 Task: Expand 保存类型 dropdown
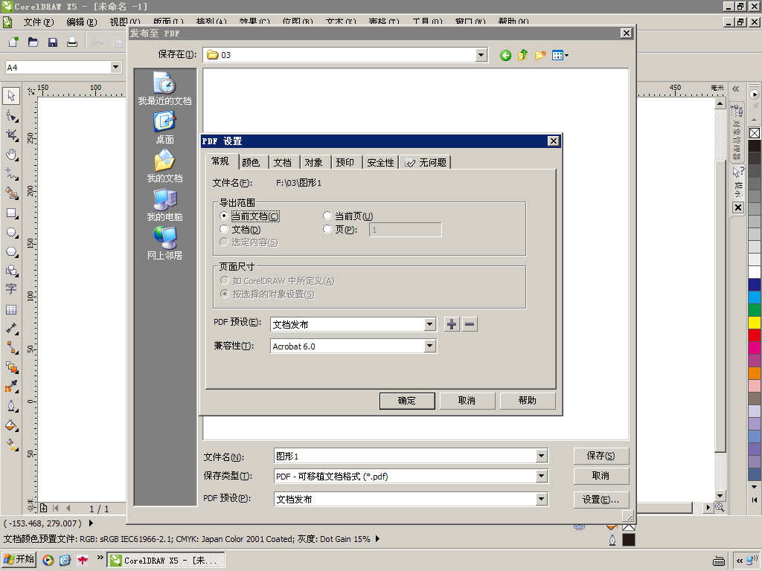click(x=542, y=477)
